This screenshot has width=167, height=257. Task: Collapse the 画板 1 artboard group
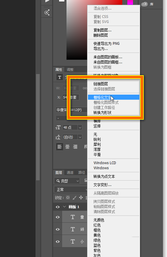(64, 207)
